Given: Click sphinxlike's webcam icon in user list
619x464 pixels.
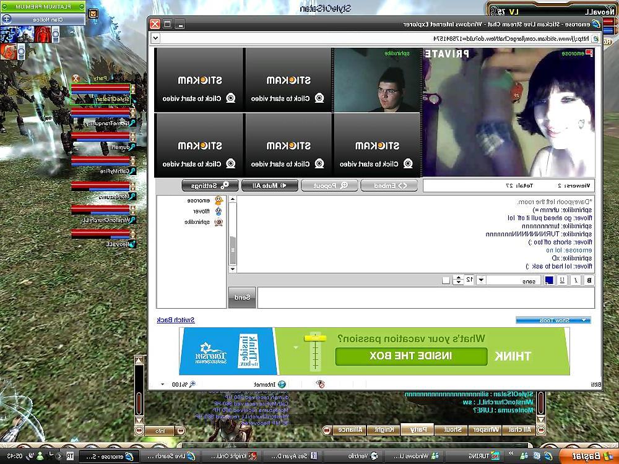Looking at the screenshot, I should pos(219,222).
